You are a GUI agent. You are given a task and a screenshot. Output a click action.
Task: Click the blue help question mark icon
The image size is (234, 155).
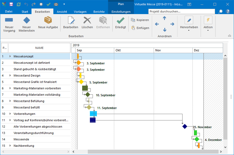(228, 11)
